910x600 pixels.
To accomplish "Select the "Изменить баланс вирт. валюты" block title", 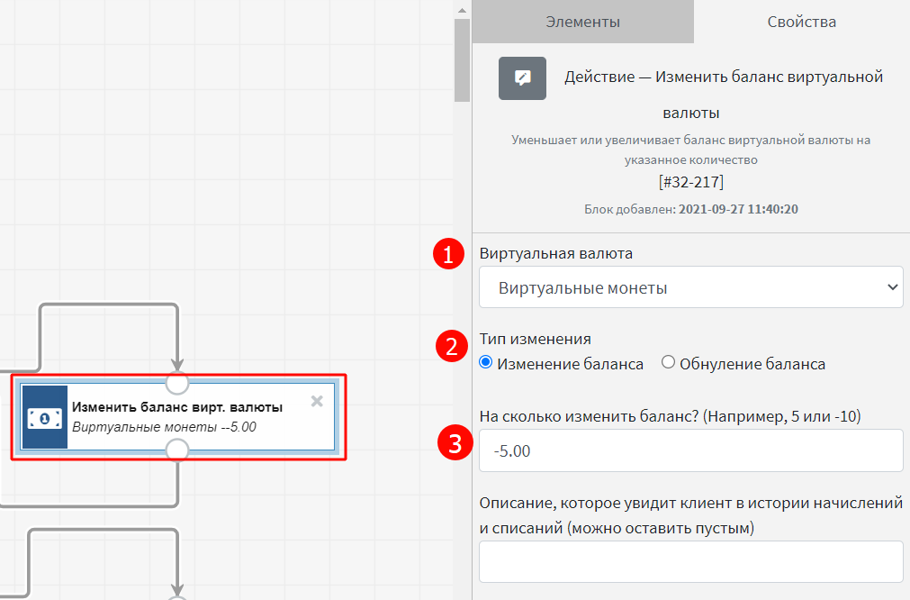I will 177,407.
